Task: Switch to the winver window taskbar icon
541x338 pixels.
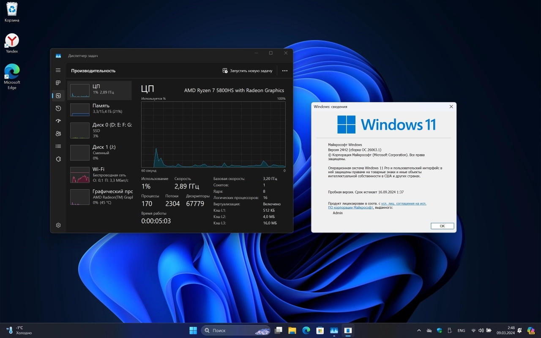Action: coord(348,330)
